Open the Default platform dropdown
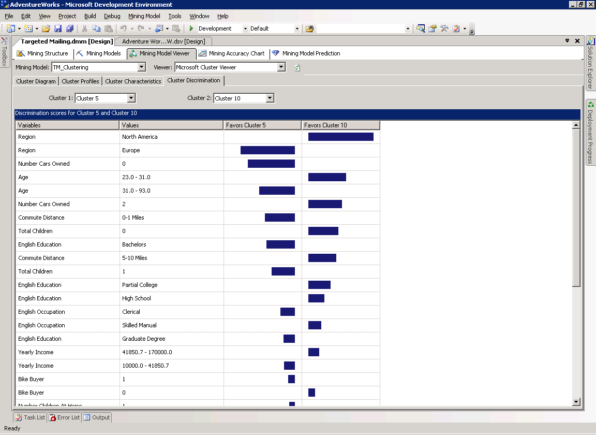This screenshot has height=435, width=596. click(297, 28)
